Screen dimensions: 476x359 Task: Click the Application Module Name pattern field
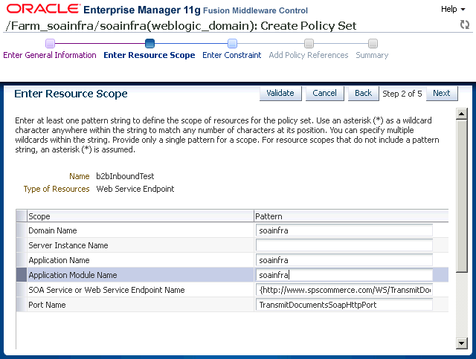[x=344, y=275]
